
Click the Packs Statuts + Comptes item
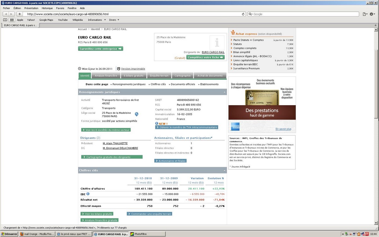249,40
